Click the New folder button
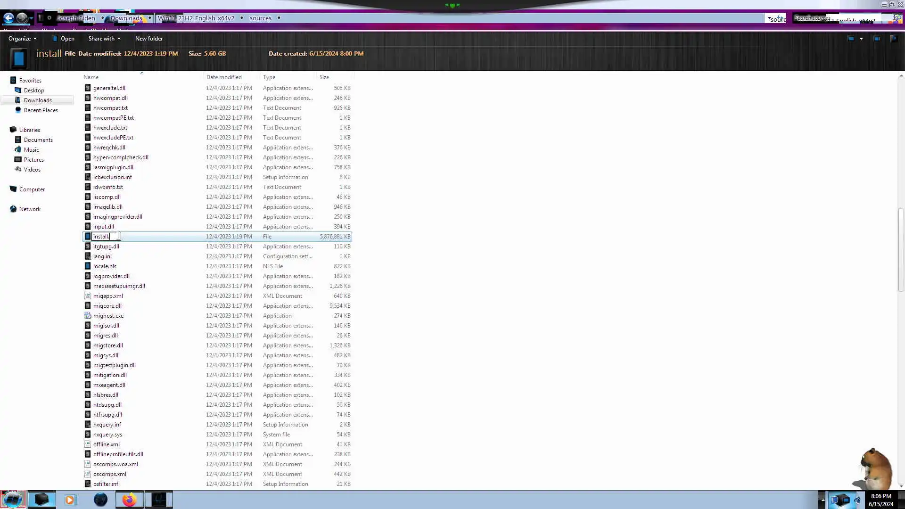The width and height of the screenshot is (905, 509). [x=148, y=39]
